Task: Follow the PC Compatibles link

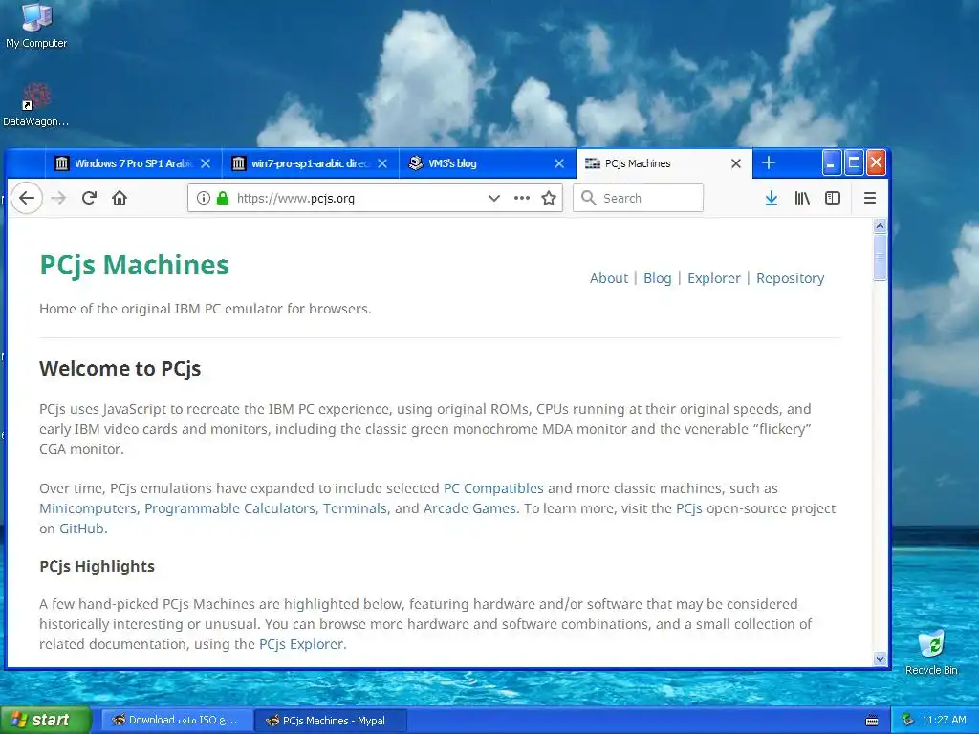Action: (x=493, y=488)
